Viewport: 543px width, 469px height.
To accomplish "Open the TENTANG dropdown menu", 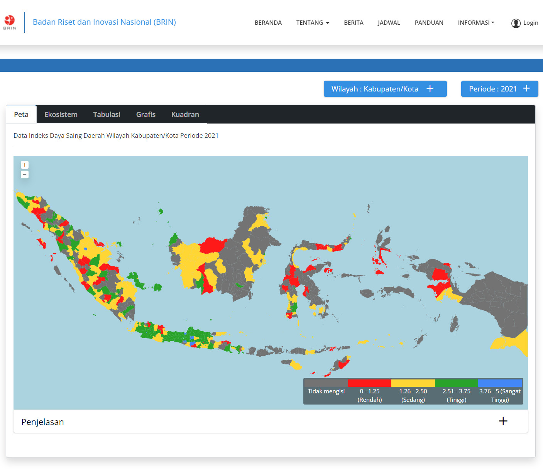I will pos(313,23).
